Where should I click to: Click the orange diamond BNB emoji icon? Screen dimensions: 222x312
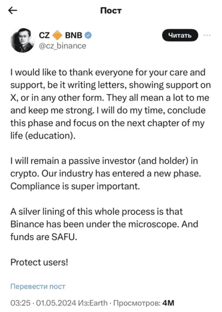tap(57, 35)
